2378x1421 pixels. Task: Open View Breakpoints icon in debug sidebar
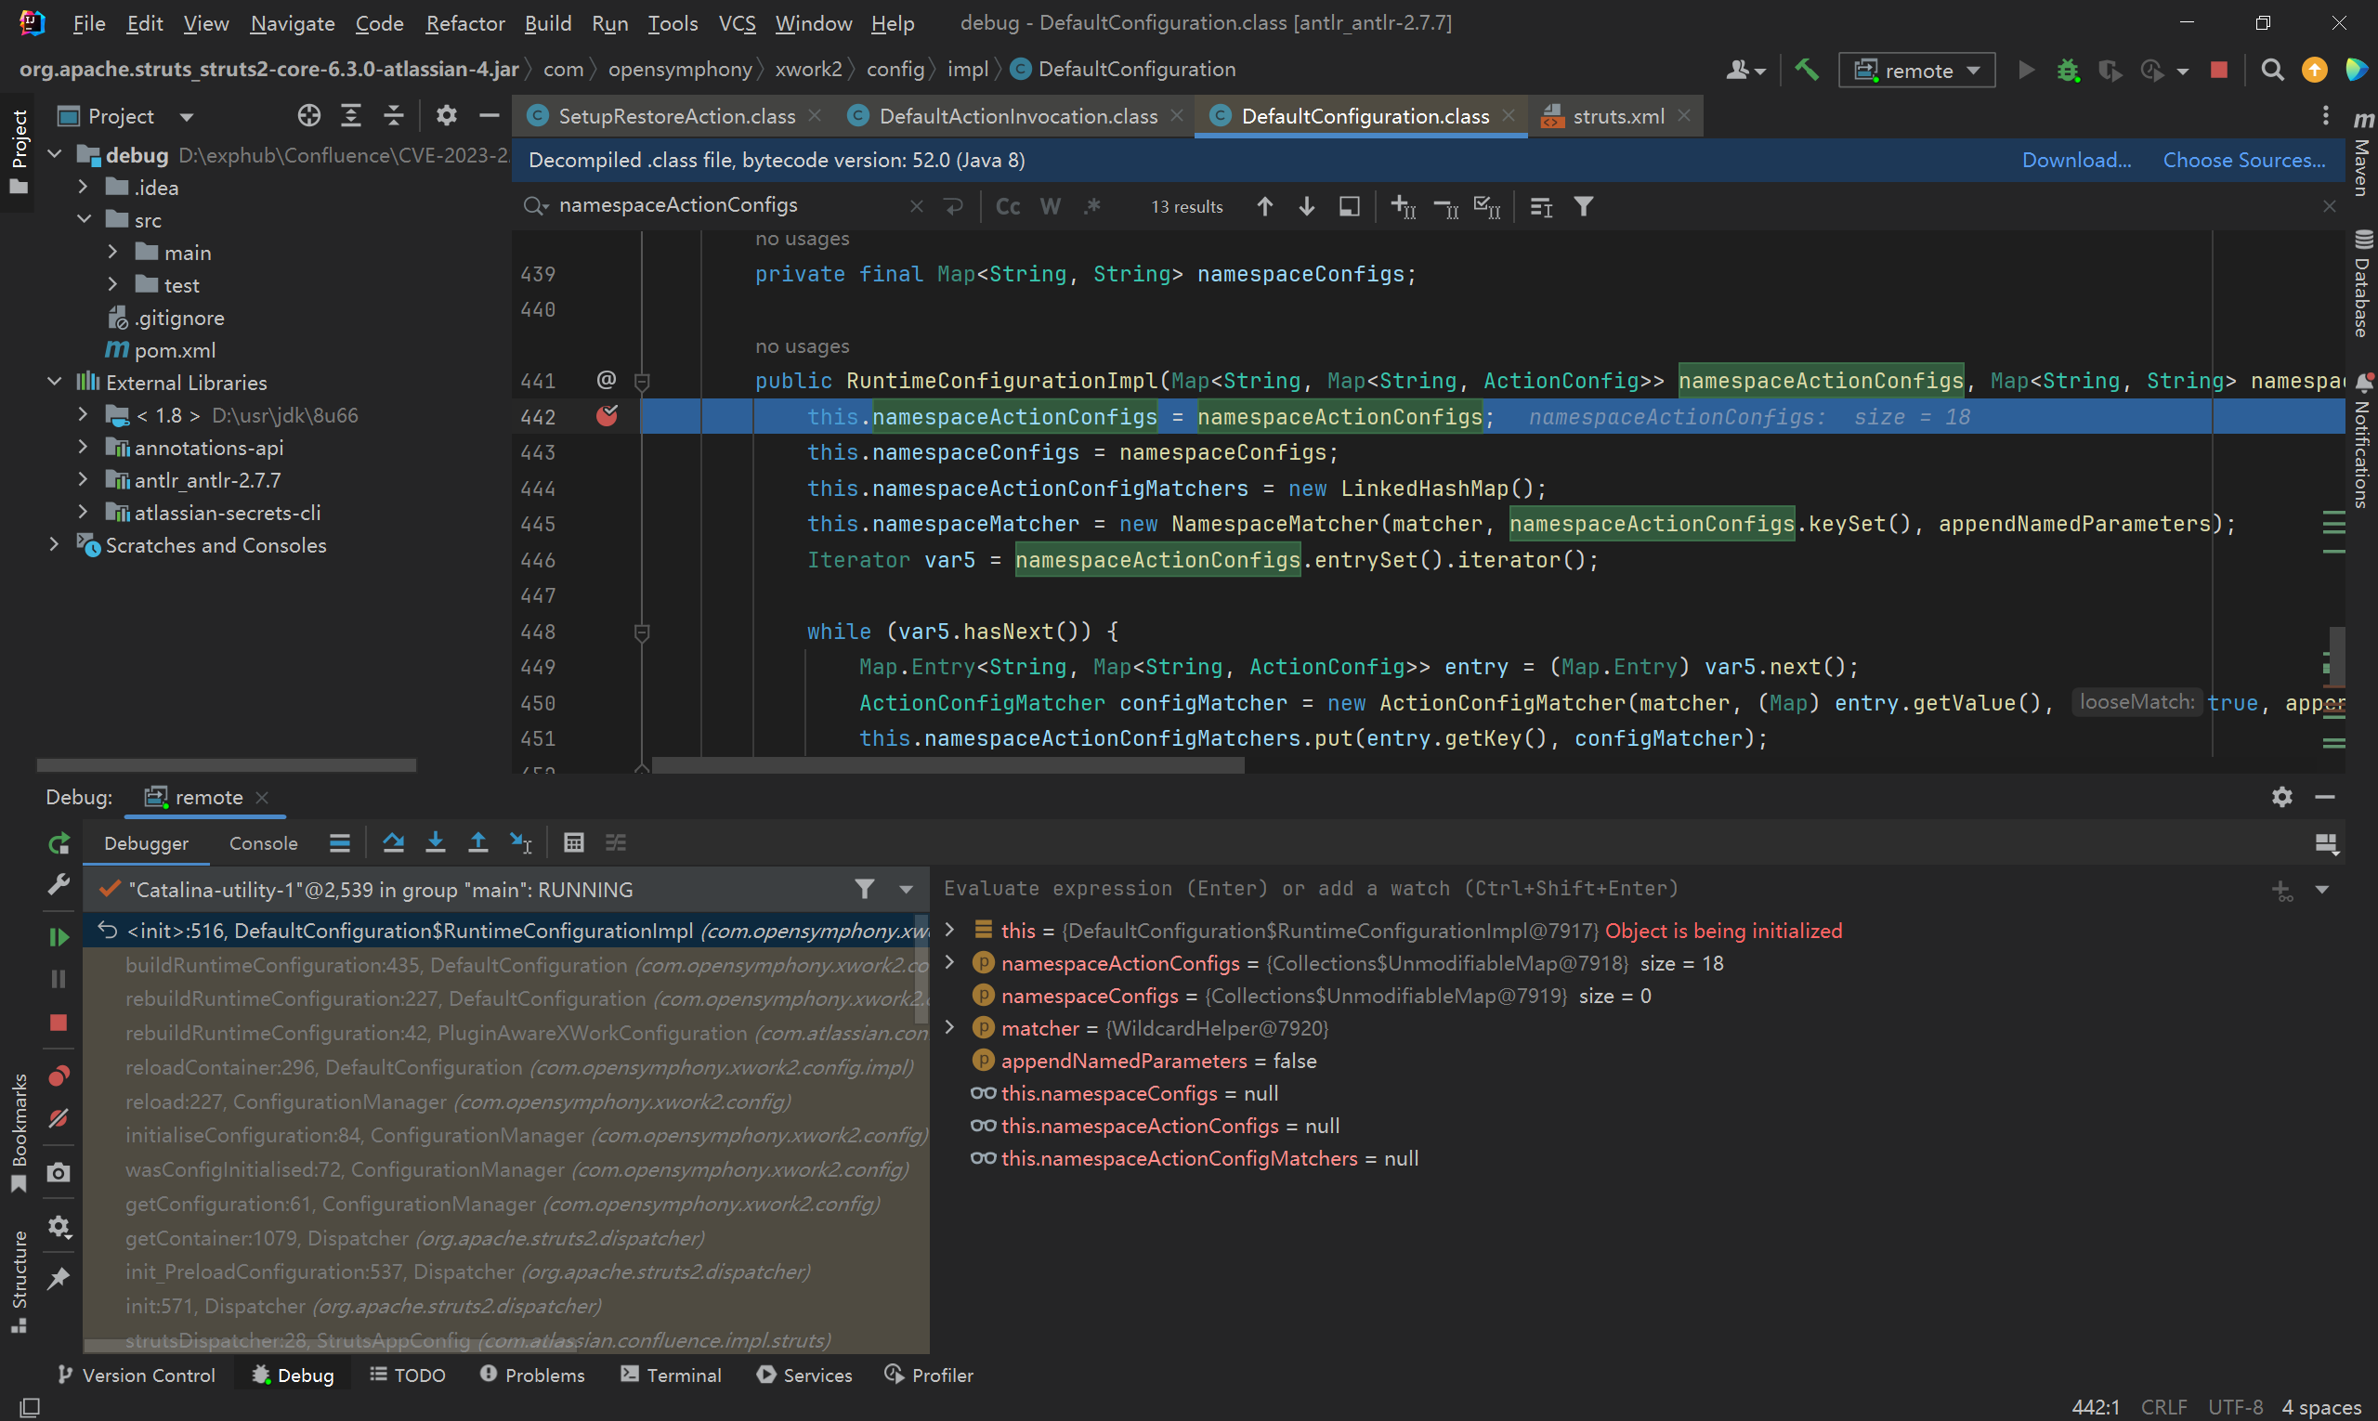pyautogui.click(x=59, y=1076)
